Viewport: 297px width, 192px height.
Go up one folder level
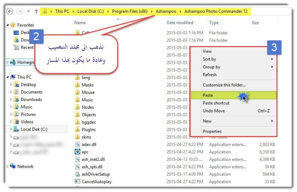pos(36,11)
